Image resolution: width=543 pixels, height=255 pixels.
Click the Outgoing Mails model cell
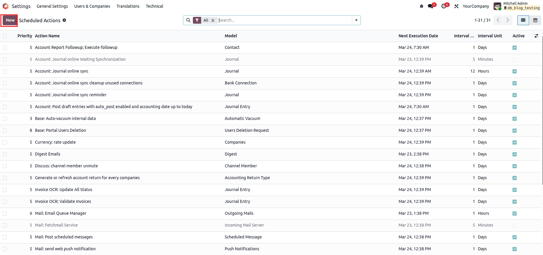(x=239, y=213)
